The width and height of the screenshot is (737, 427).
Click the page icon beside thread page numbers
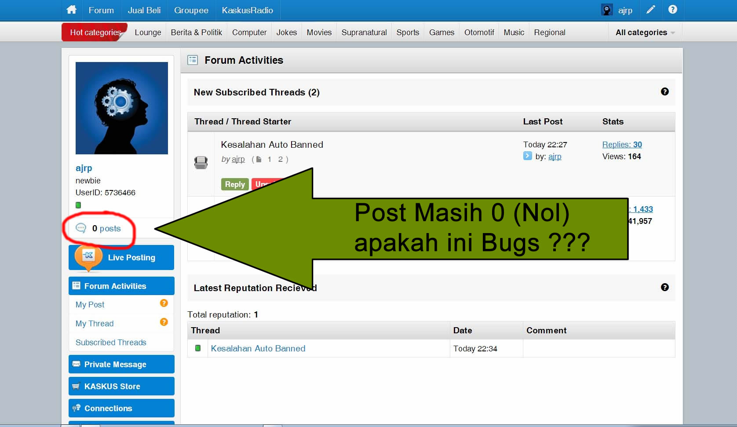[259, 159]
